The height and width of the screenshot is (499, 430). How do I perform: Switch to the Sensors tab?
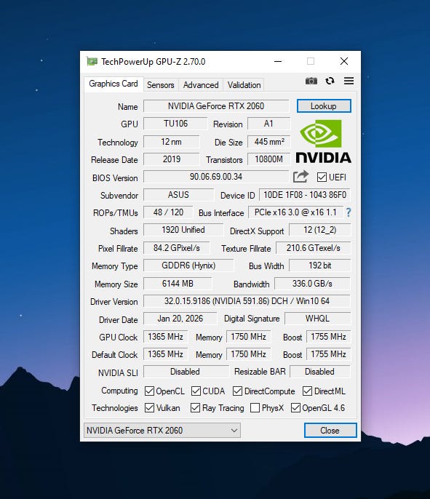click(x=161, y=85)
